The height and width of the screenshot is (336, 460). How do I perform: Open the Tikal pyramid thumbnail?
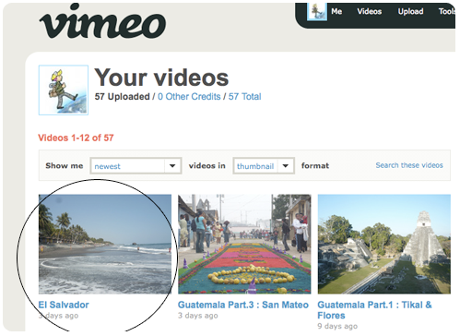pos(384,244)
